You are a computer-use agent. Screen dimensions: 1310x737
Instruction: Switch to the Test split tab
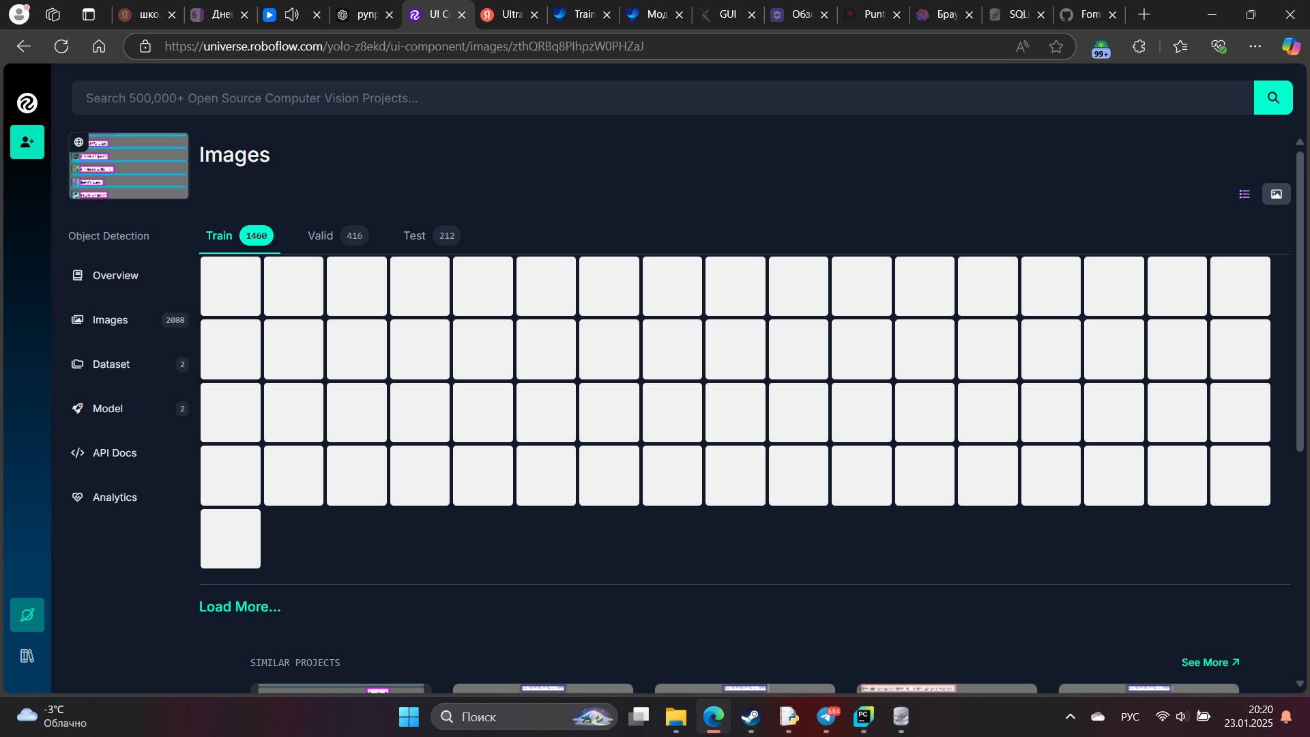414,235
